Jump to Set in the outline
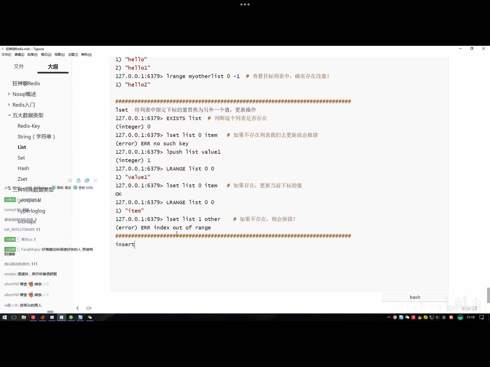 pos(21,158)
